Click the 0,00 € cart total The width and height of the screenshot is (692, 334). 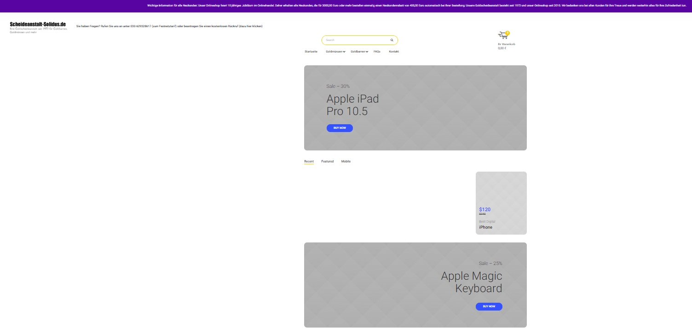[x=502, y=48]
